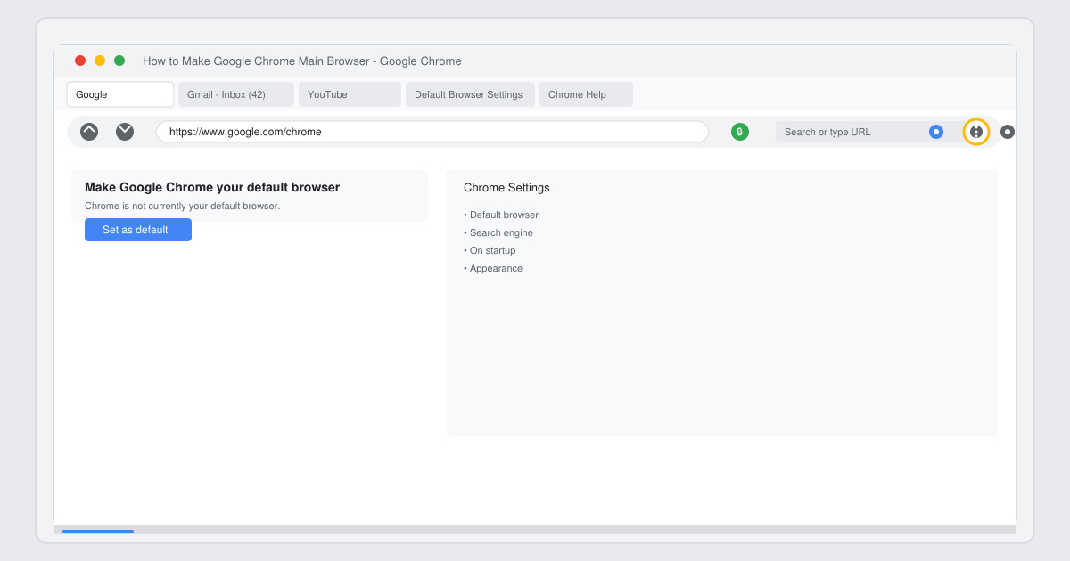Click the up-chevron navigation icon
This screenshot has width=1070, height=561.
pyautogui.click(x=89, y=132)
